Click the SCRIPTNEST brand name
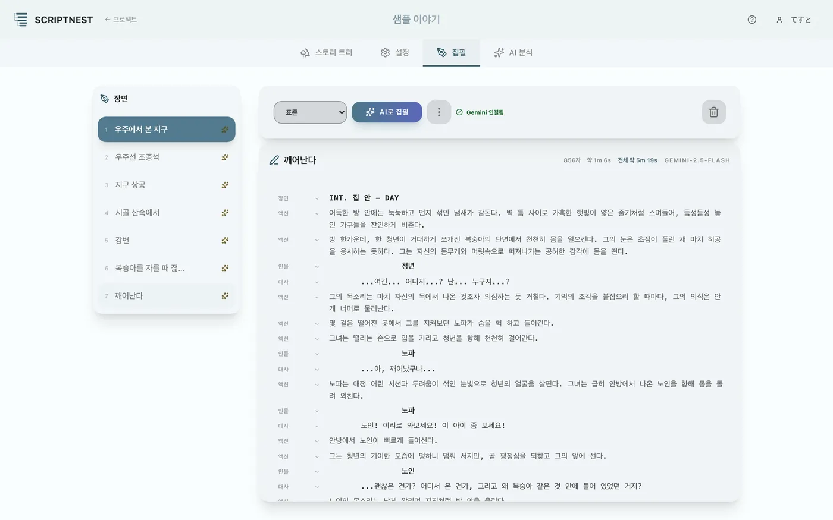The image size is (833, 520). click(x=64, y=20)
